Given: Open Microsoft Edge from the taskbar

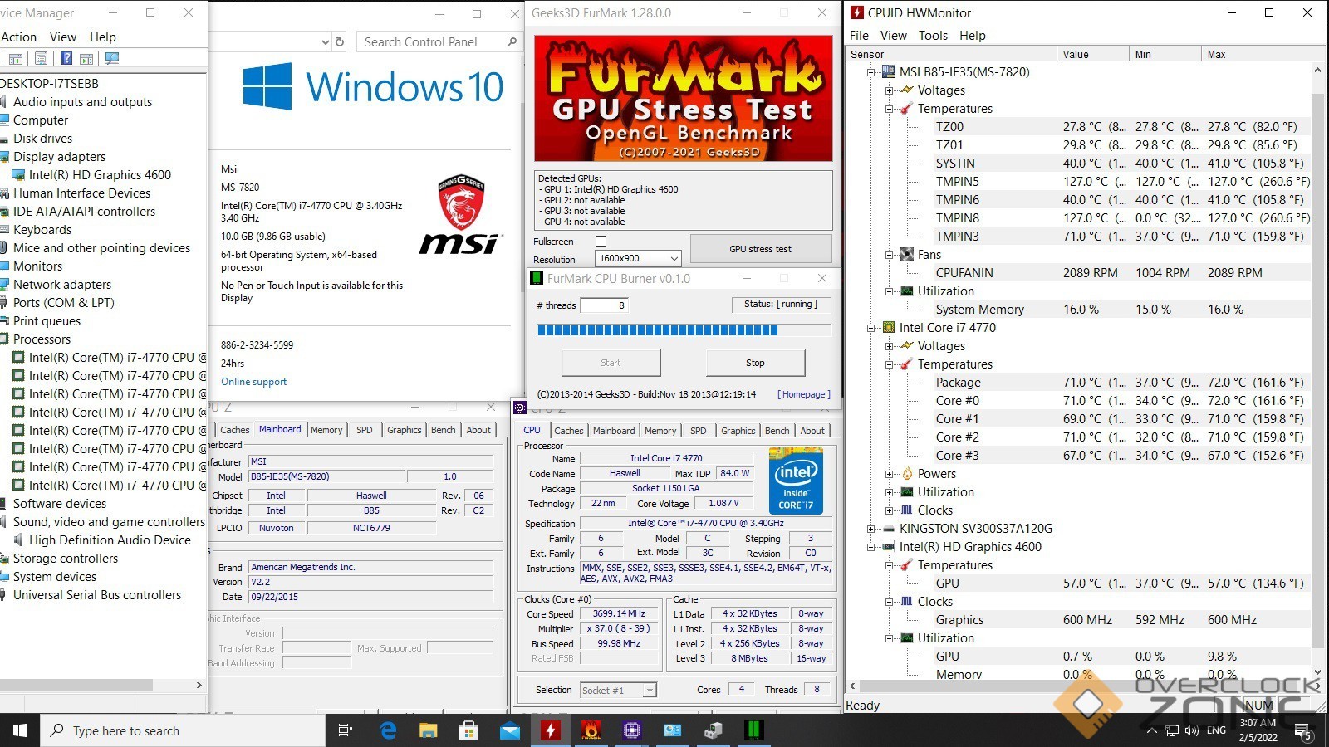Looking at the screenshot, I should 388,730.
